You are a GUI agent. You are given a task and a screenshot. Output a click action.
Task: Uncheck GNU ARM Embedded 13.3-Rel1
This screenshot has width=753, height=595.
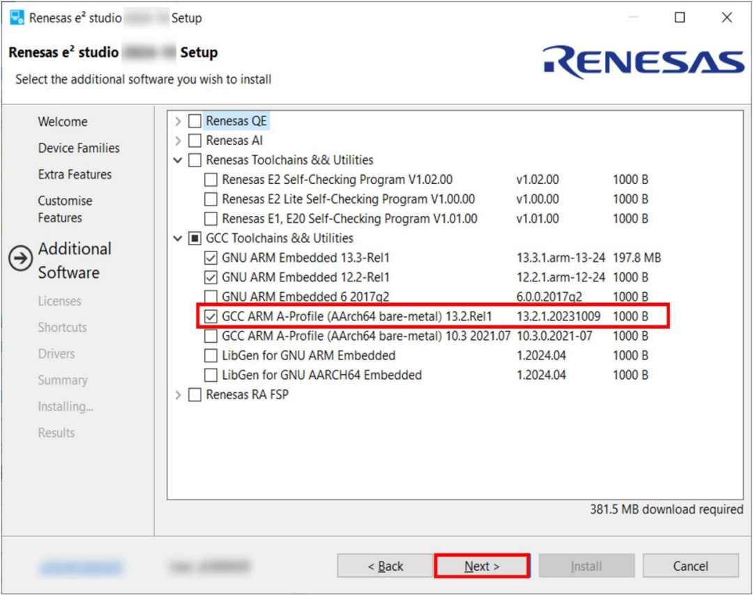(211, 258)
